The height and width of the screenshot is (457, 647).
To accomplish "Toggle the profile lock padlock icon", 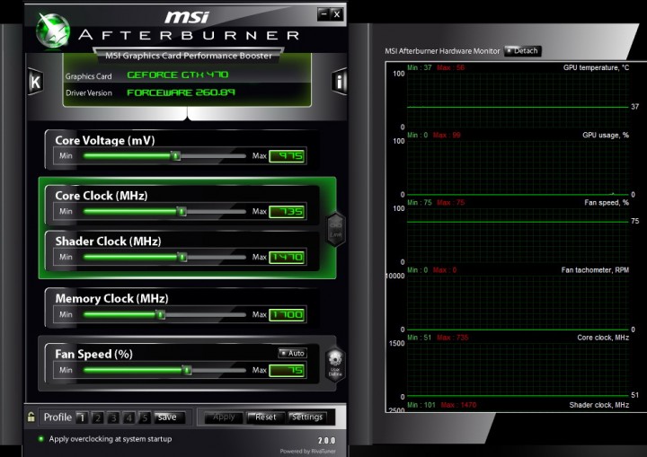I will point(31,417).
